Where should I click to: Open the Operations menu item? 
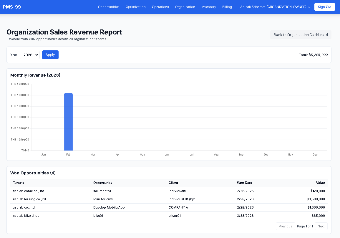(160, 7)
